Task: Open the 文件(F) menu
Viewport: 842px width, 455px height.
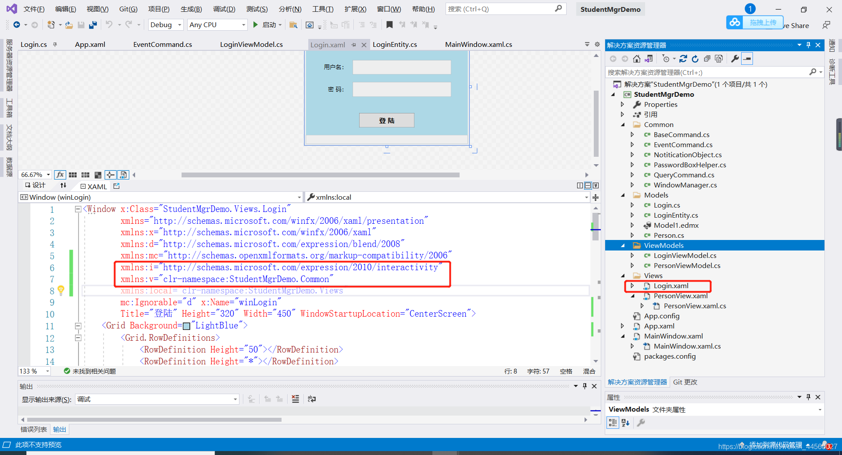Action: point(34,9)
